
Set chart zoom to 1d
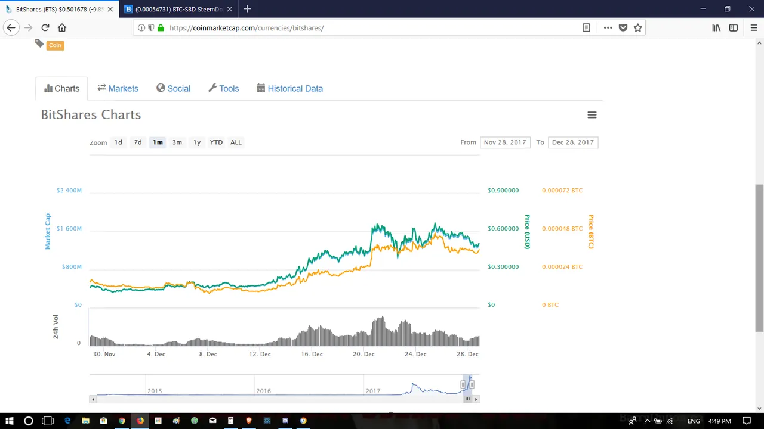[118, 142]
